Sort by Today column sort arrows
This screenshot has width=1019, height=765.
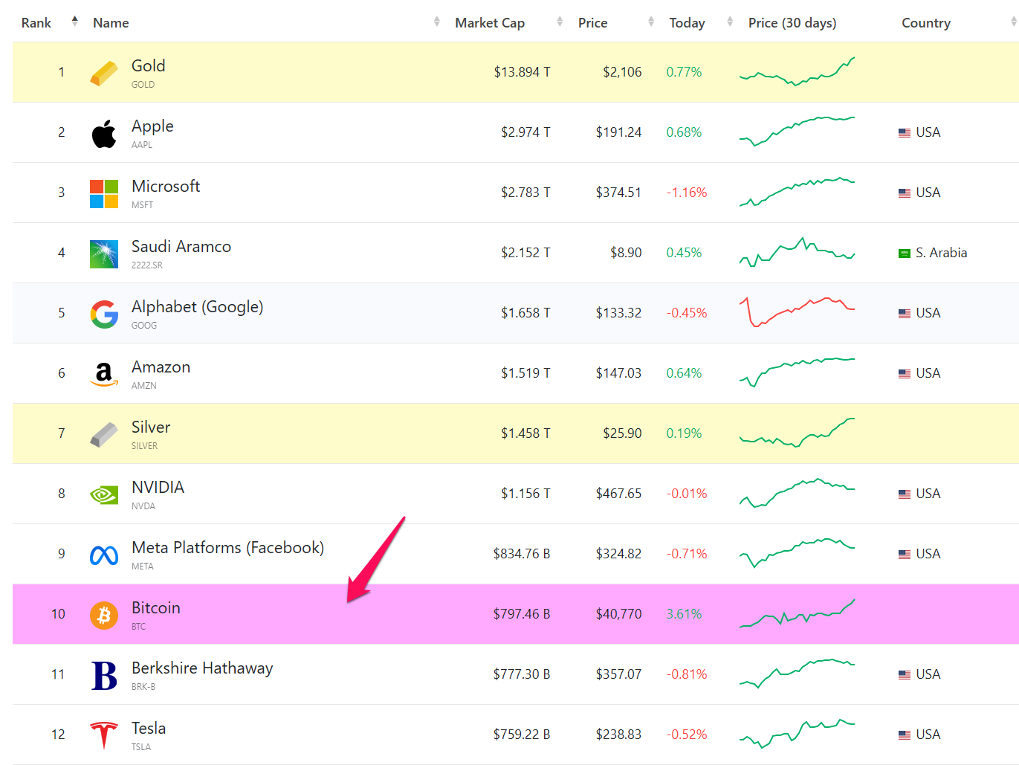(x=730, y=22)
